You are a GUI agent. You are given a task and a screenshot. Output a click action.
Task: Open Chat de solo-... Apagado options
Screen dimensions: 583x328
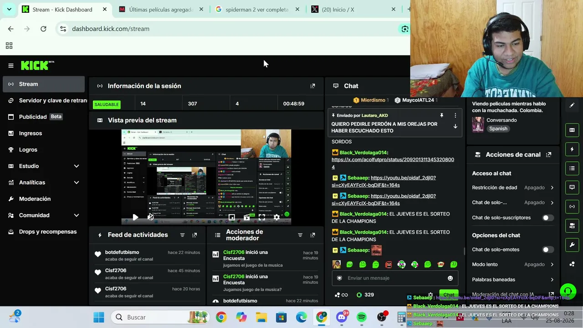pyautogui.click(x=513, y=203)
